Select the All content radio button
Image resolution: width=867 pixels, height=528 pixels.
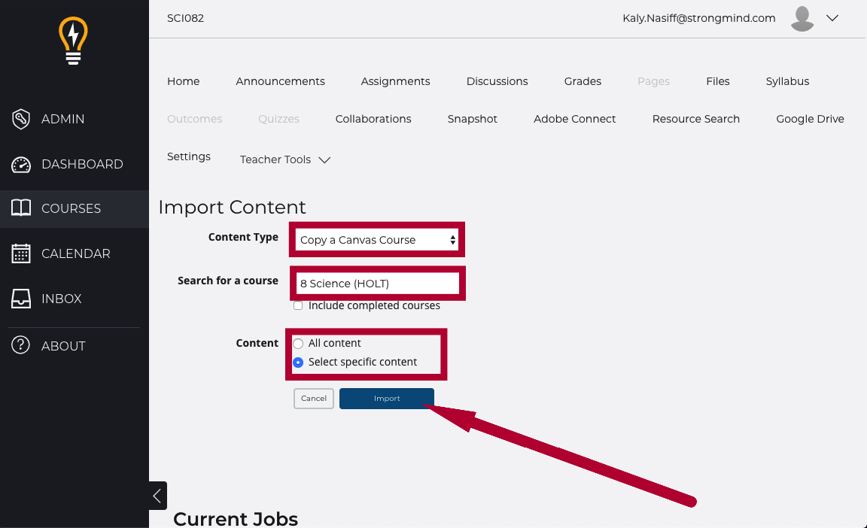pyautogui.click(x=298, y=344)
